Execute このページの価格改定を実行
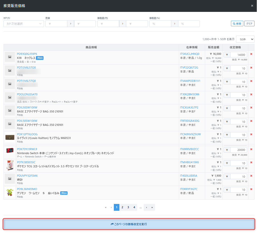 click(x=129, y=224)
